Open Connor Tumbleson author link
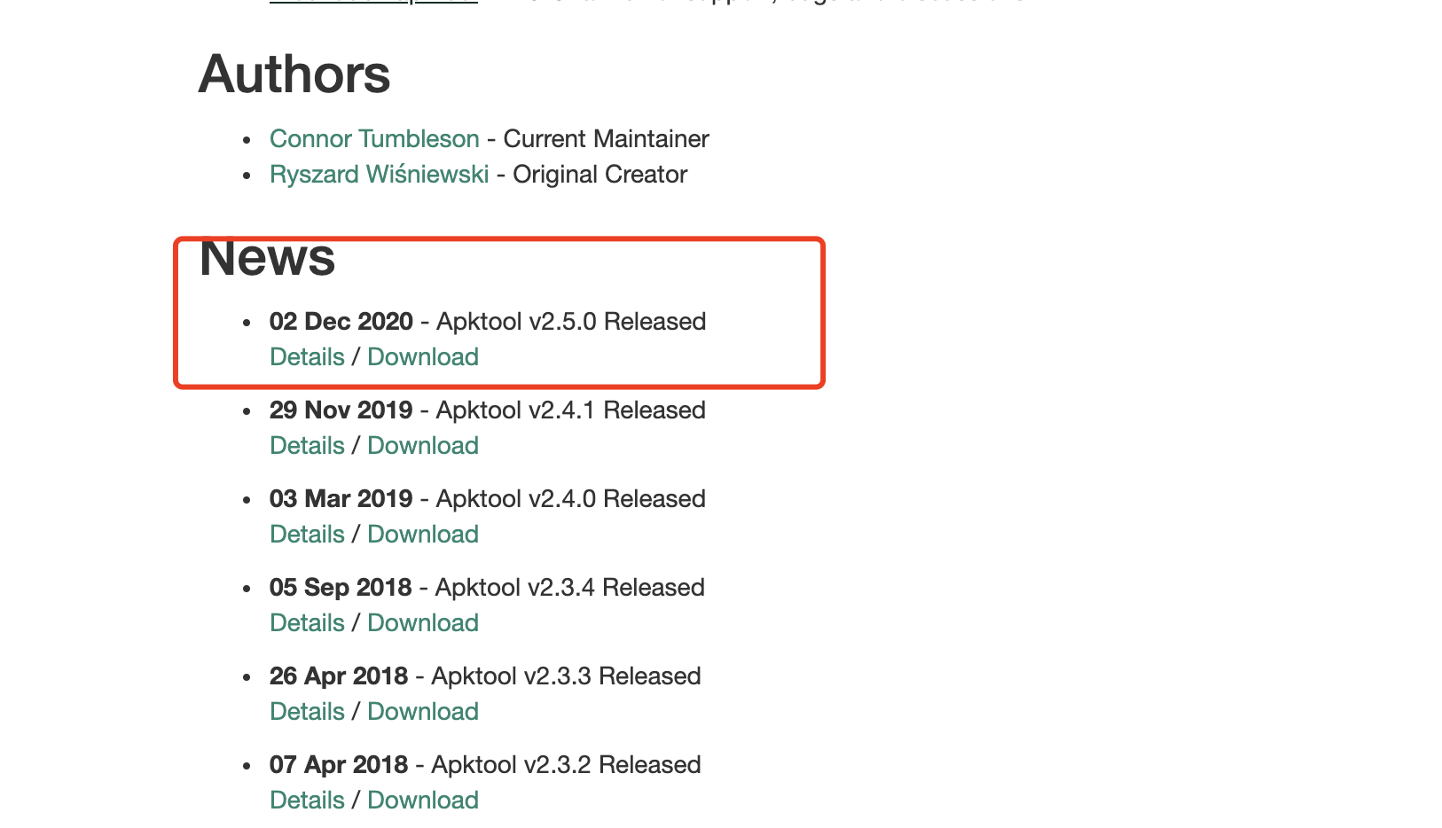1442x828 pixels. (374, 139)
